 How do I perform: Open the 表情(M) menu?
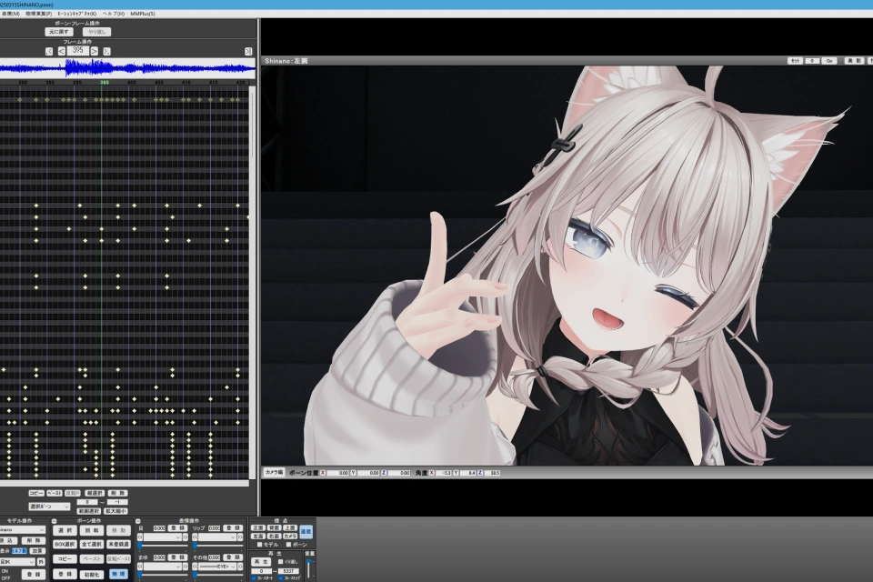(10, 14)
